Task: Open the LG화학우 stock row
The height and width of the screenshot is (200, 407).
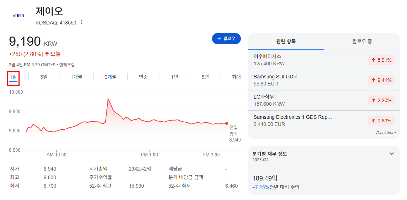Action: click(324, 100)
